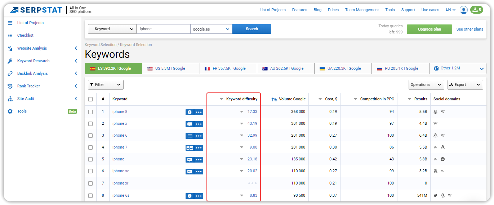Check the box for iphone 8 row
This screenshot has width=494, height=205.
pos(90,112)
